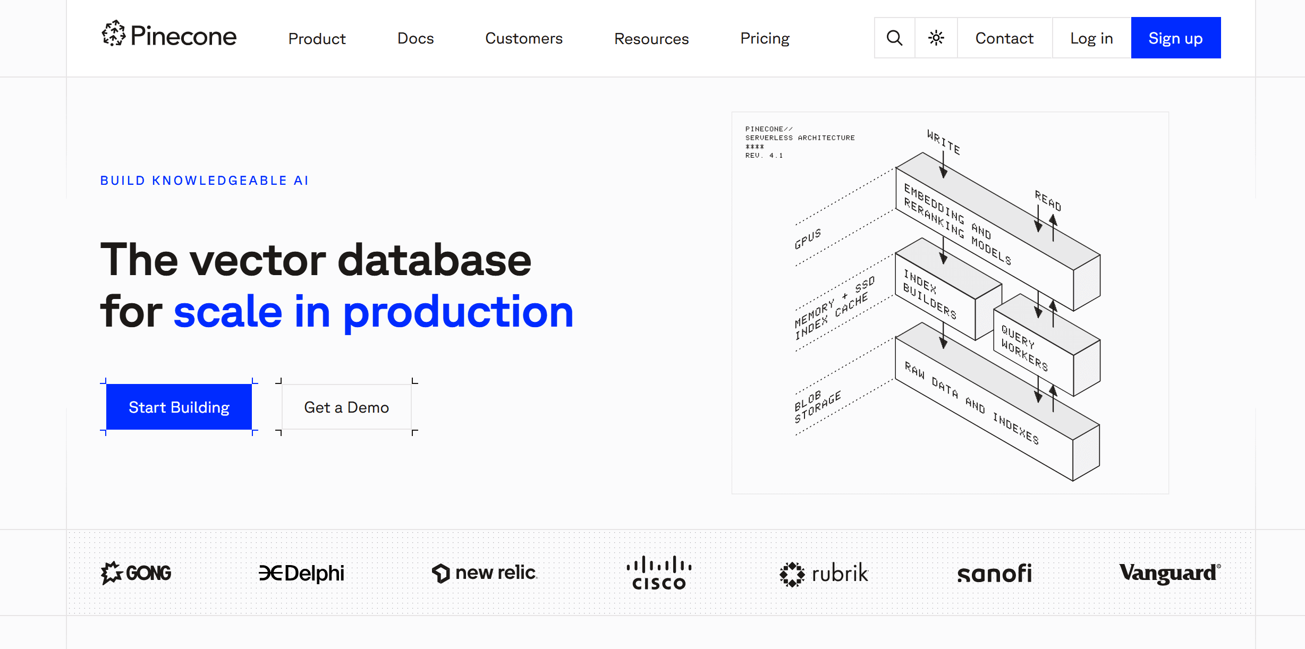Toggle the light/dark theme sun icon
This screenshot has width=1305, height=649.
(936, 38)
